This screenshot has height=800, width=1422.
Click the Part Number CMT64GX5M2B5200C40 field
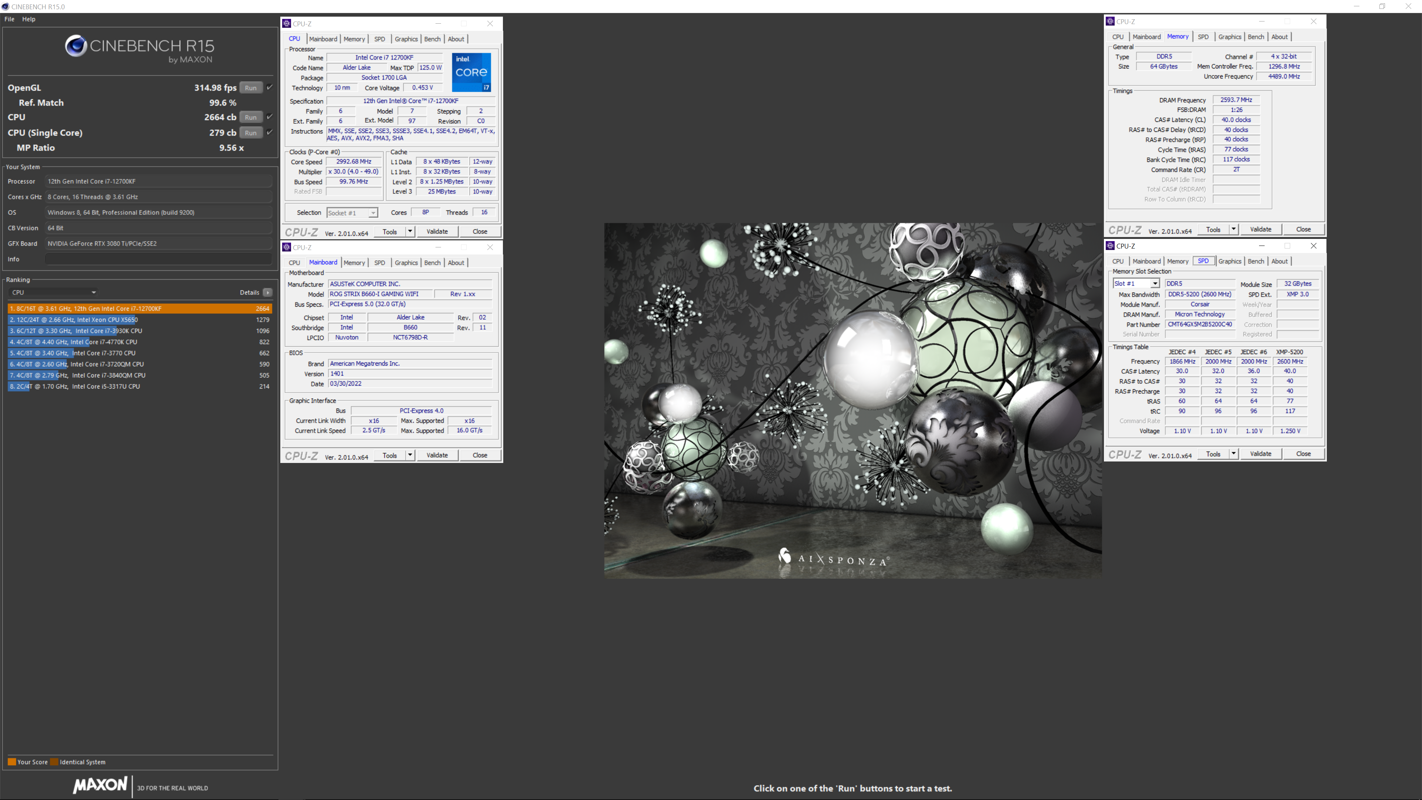tap(1200, 325)
